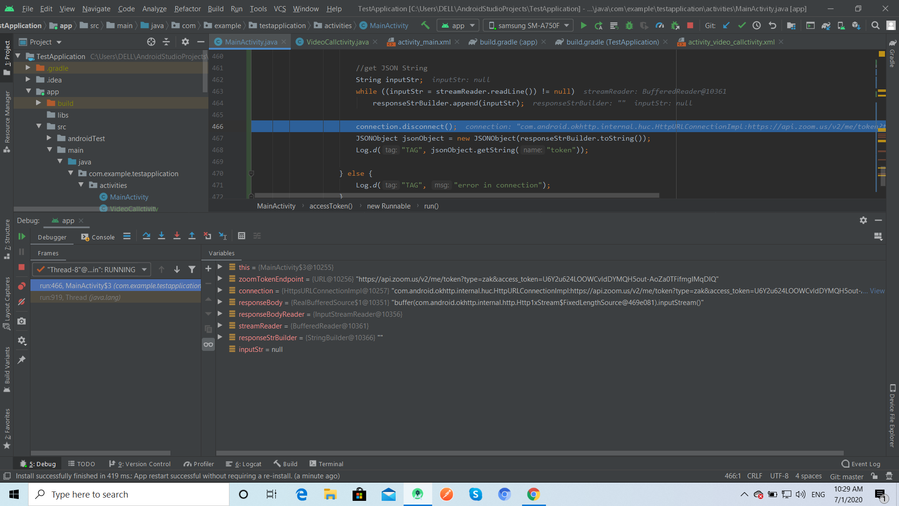The width and height of the screenshot is (899, 506).
Task: Click the editor's horizontal scrollbar
Action: coord(457,195)
